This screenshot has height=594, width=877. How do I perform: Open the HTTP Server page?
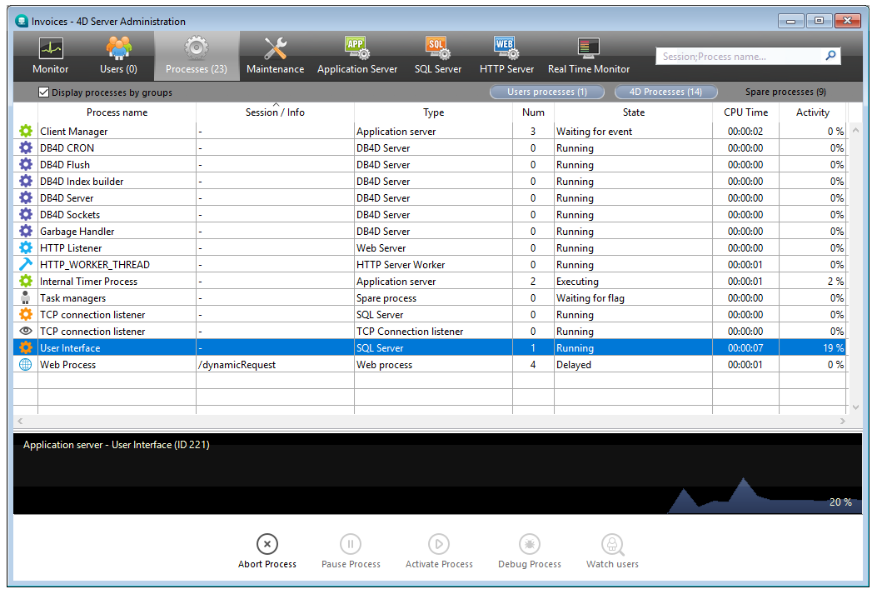pos(506,57)
